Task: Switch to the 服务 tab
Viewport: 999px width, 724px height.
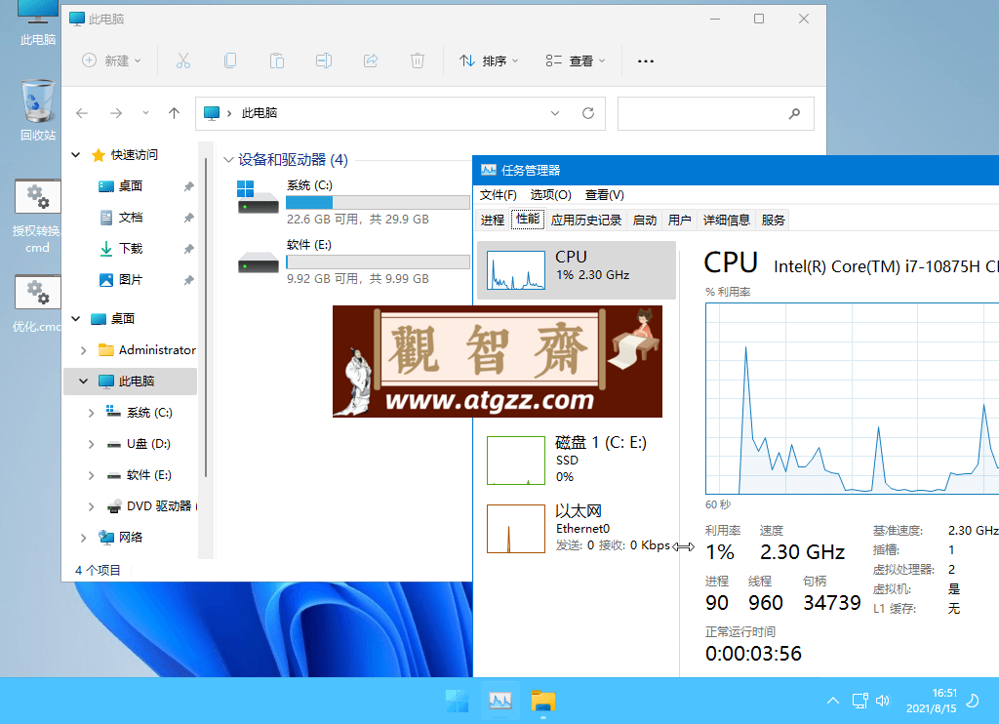Action: (773, 220)
